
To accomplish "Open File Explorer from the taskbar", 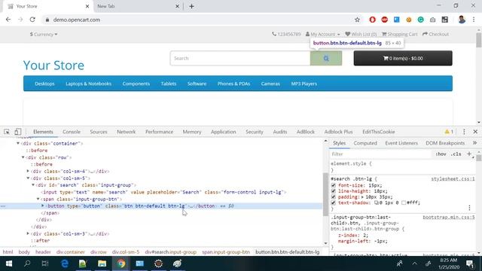I will pos(102,263).
